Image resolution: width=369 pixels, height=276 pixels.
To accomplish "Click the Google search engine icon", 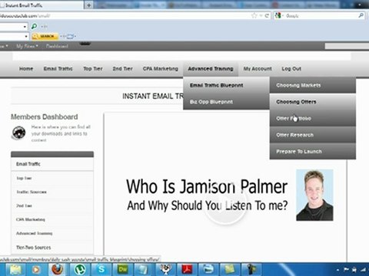I will pyautogui.click(x=278, y=15).
